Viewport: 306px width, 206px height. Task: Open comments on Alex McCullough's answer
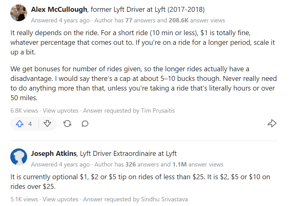(x=85, y=124)
